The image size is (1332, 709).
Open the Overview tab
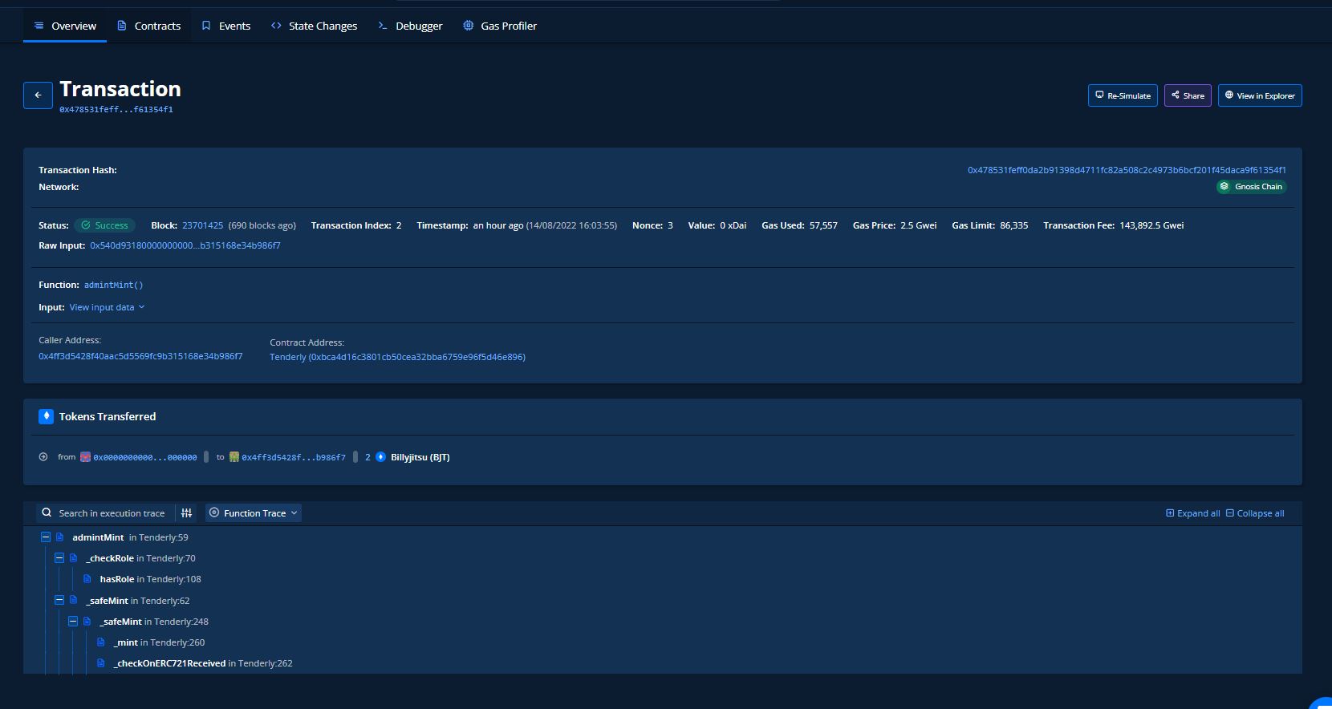65,26
